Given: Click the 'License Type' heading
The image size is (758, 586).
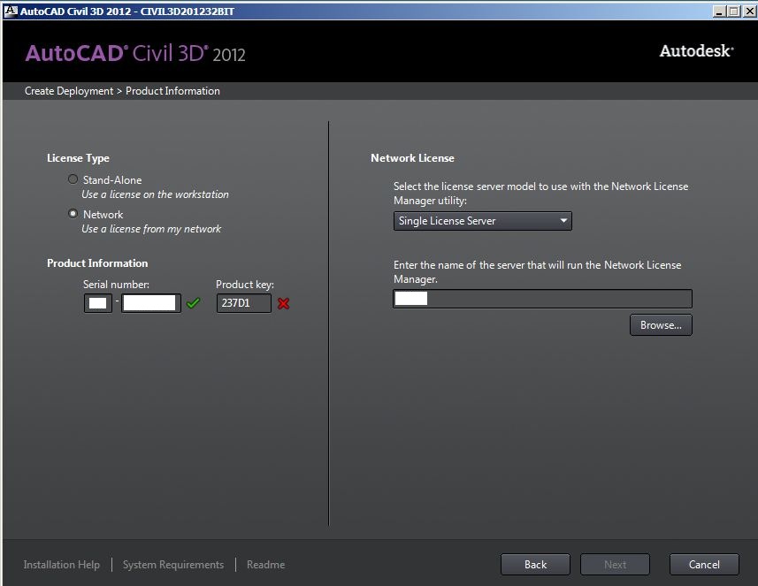Looking at the screenshot, I should [78, 158].
